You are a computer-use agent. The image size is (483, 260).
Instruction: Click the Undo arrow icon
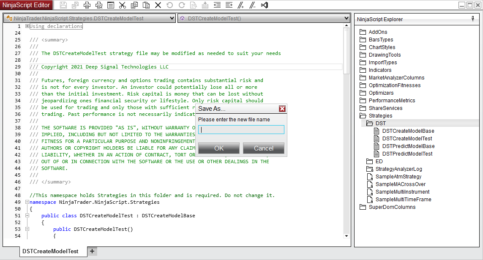pyautogui.click(x=170, y=5)
